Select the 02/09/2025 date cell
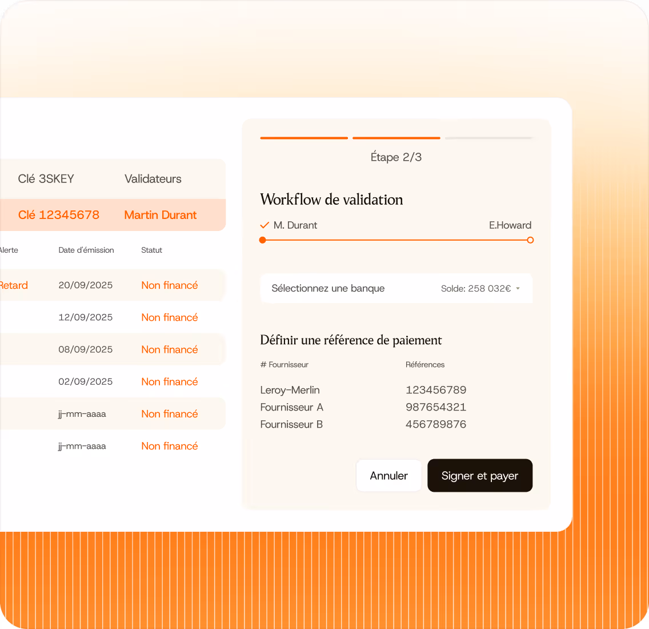This screenshot has width=649, height=629. point(85,381)
